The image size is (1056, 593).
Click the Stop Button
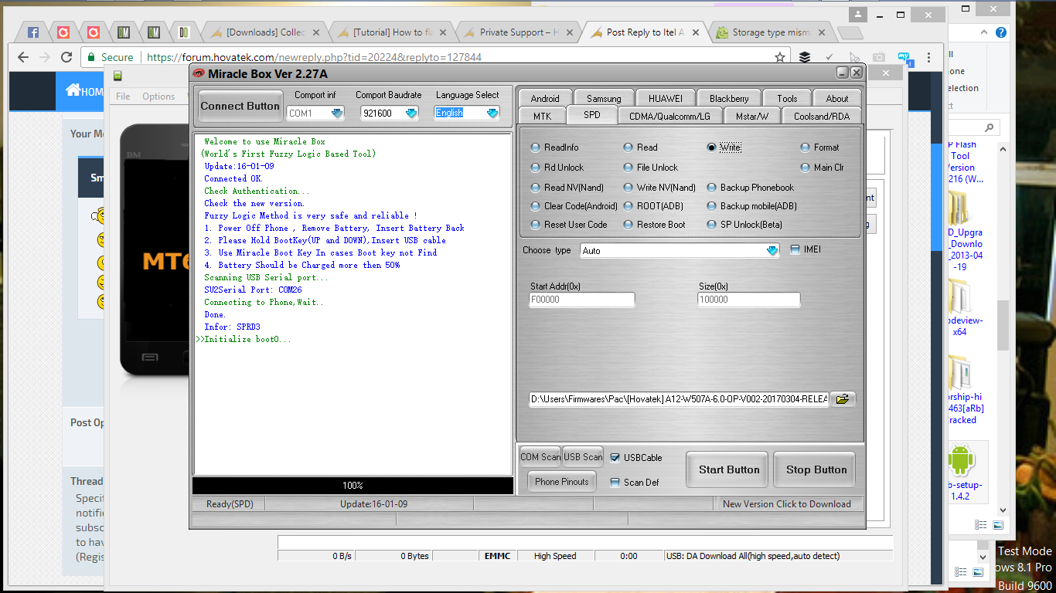point(816,469)
